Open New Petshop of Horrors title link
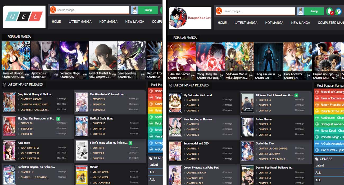The height and width of the screenshot is (185, 344). 198,119
